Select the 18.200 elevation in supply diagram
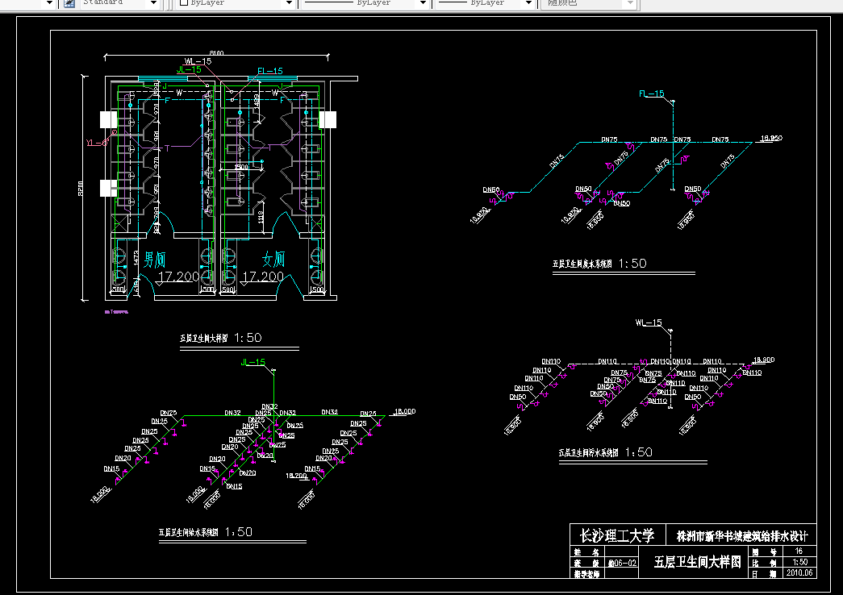Screen dimensions: 843x595 [x=296, y=476]
